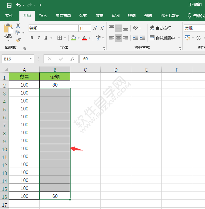Click the Accounting Number Format icon

coord(188,38)
